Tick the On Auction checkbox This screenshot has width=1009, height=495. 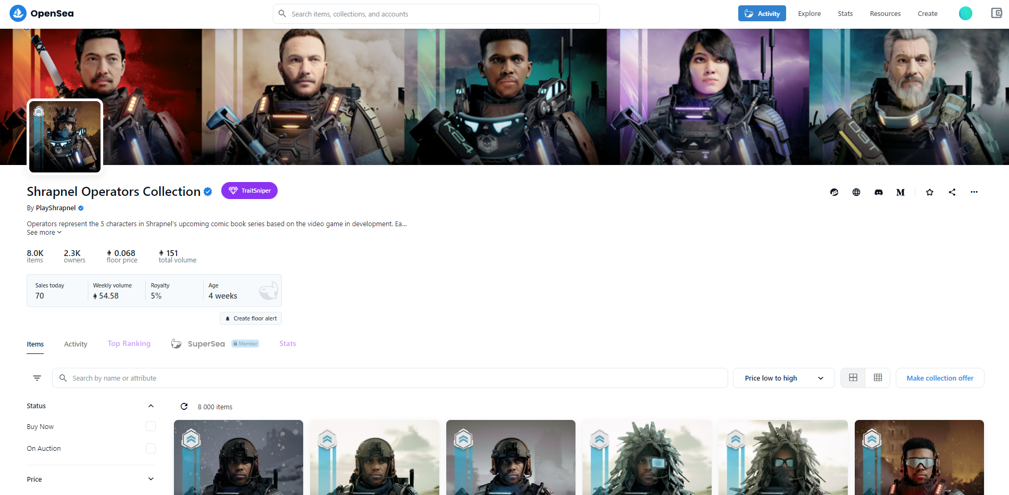click(151, 449)
